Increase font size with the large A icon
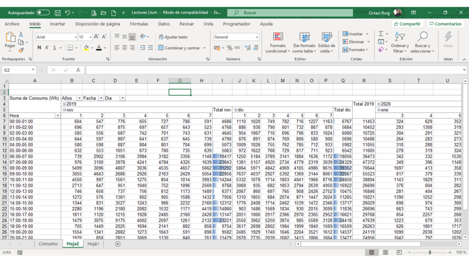The image size is (469, 263). 96,37
